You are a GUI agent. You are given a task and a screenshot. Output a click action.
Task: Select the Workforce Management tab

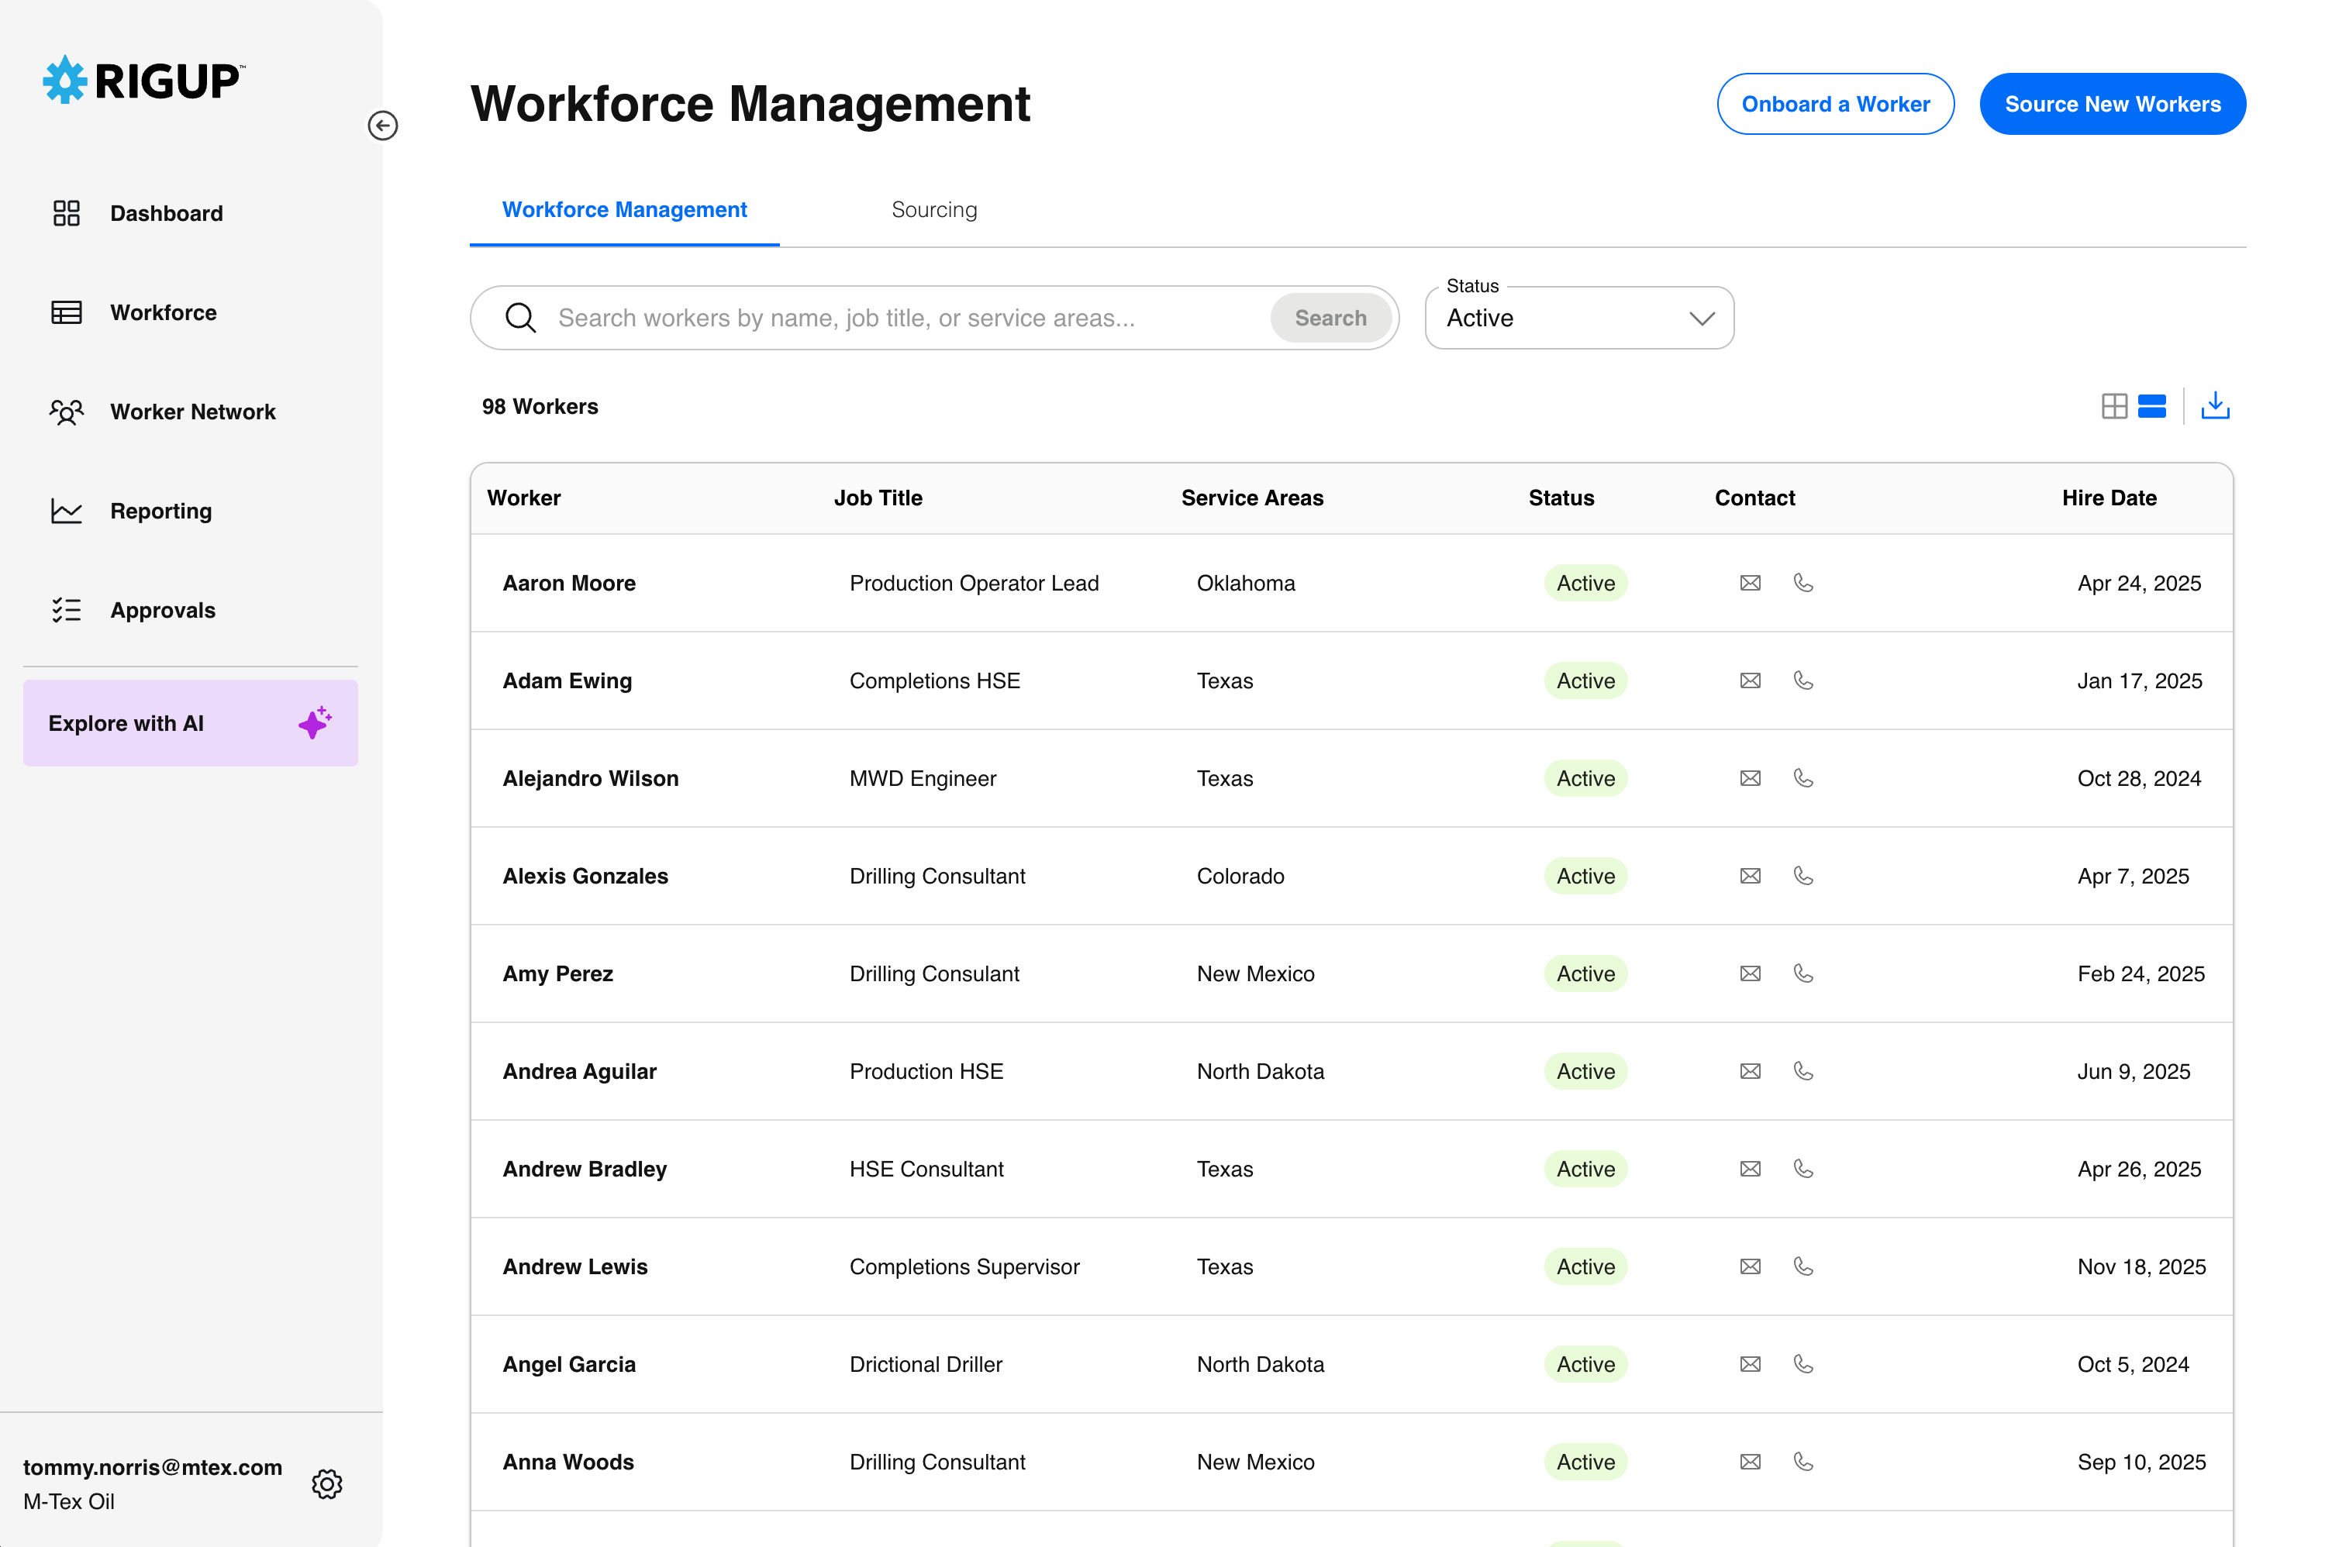[624, 209]
